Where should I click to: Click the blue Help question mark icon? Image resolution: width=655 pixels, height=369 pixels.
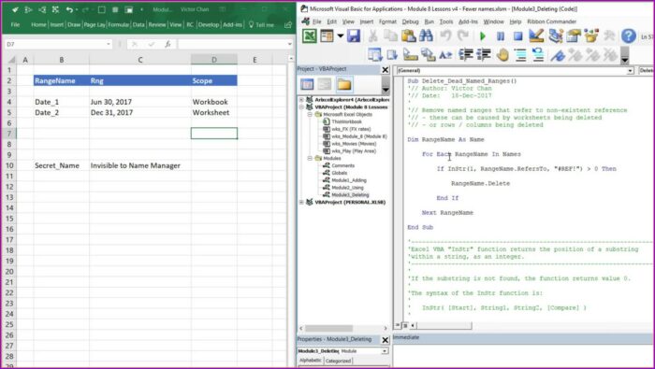point(628,36)
